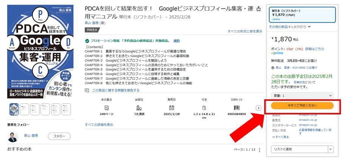Select the fifth preview thumbnail
Image resolution: width=347 pixels, height=162 pixels.
[x=56, y=110]
